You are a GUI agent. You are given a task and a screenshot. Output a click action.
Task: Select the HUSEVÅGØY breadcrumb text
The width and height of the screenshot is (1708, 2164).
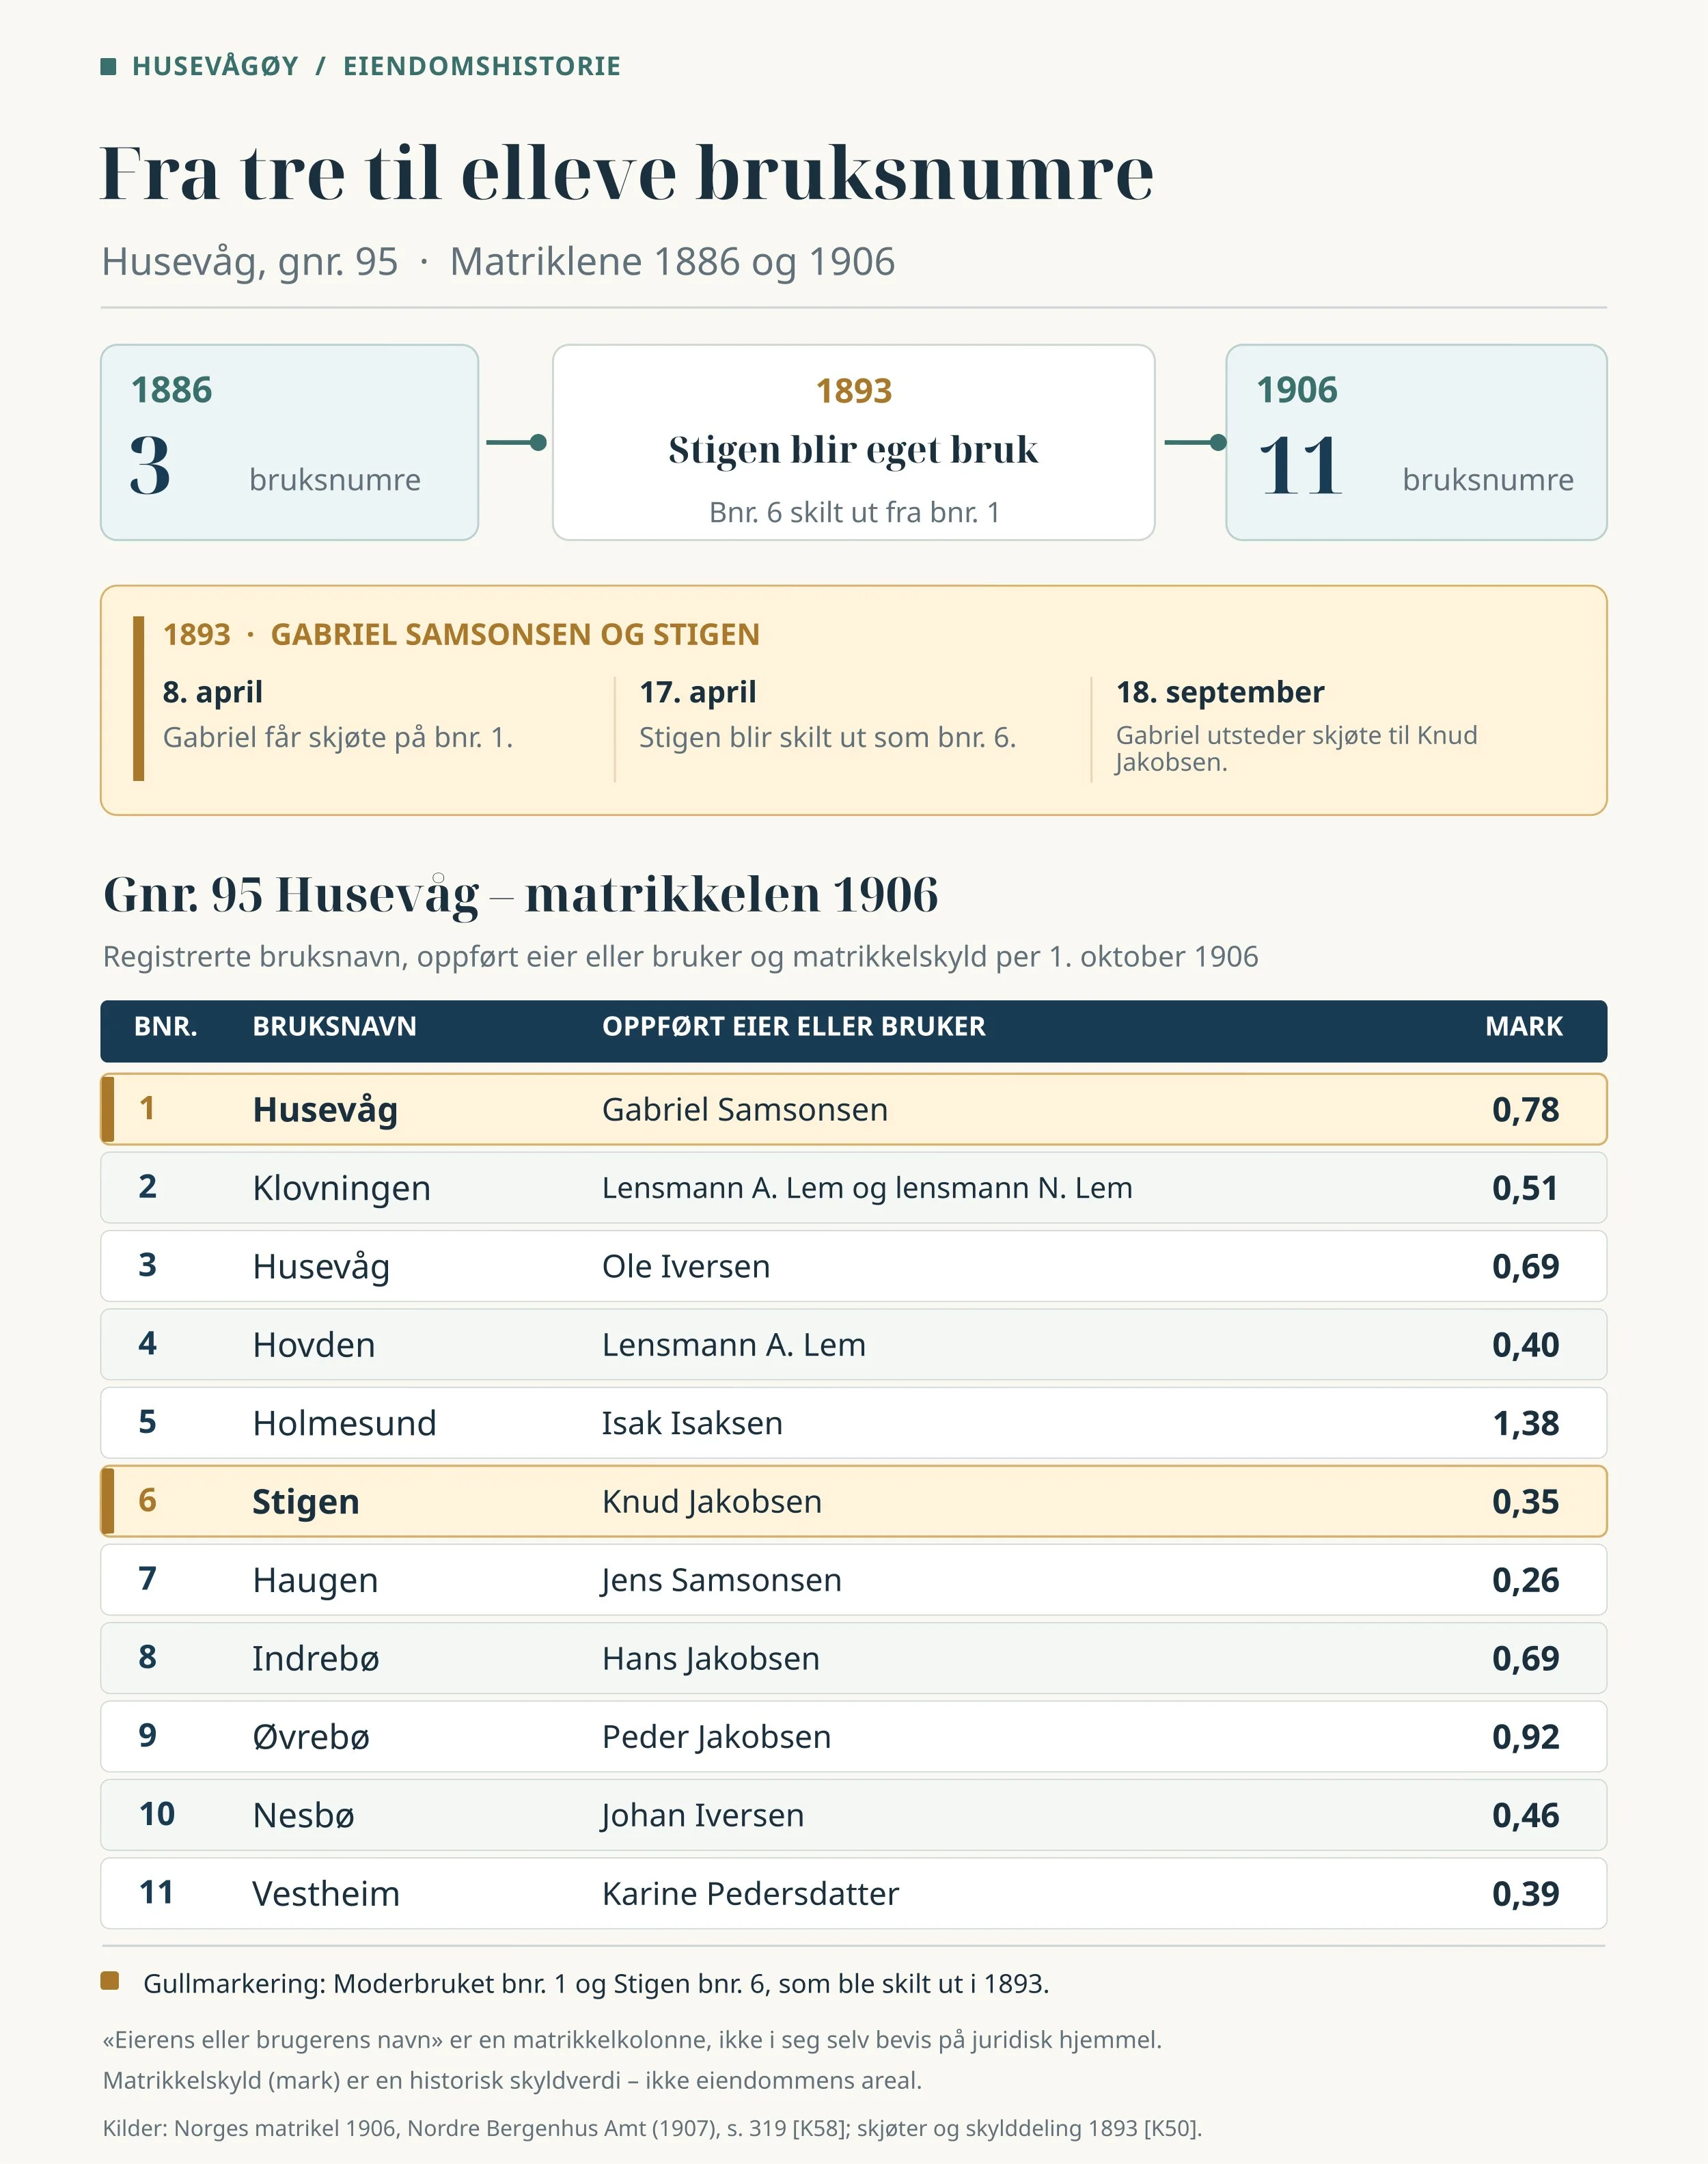click(x=215, y=66)
